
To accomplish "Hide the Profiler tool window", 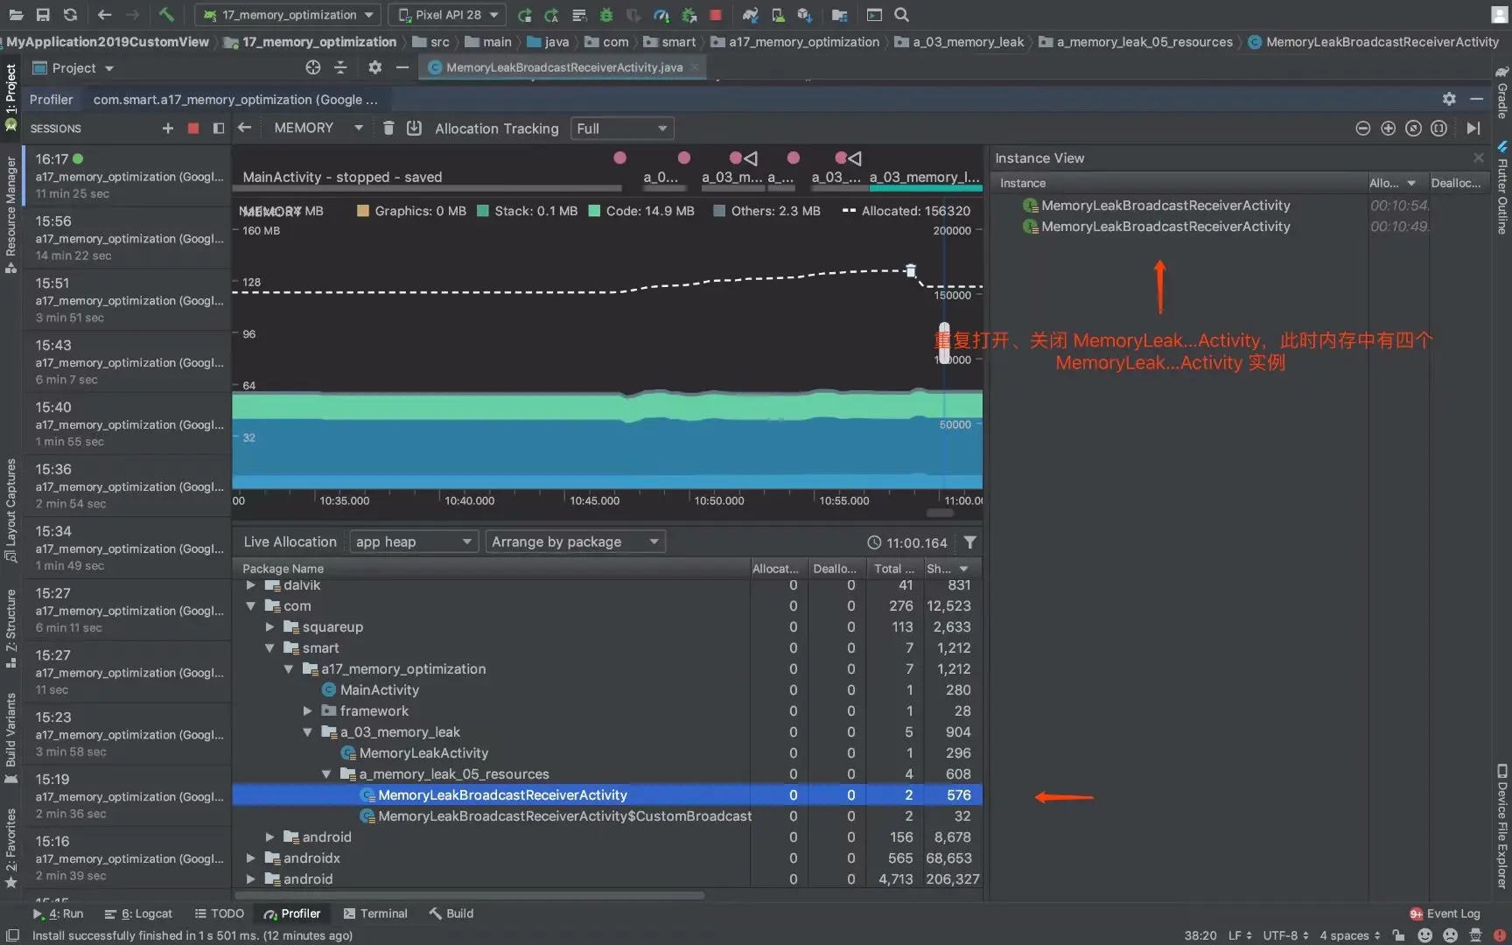I will (x=1477, y=100).
